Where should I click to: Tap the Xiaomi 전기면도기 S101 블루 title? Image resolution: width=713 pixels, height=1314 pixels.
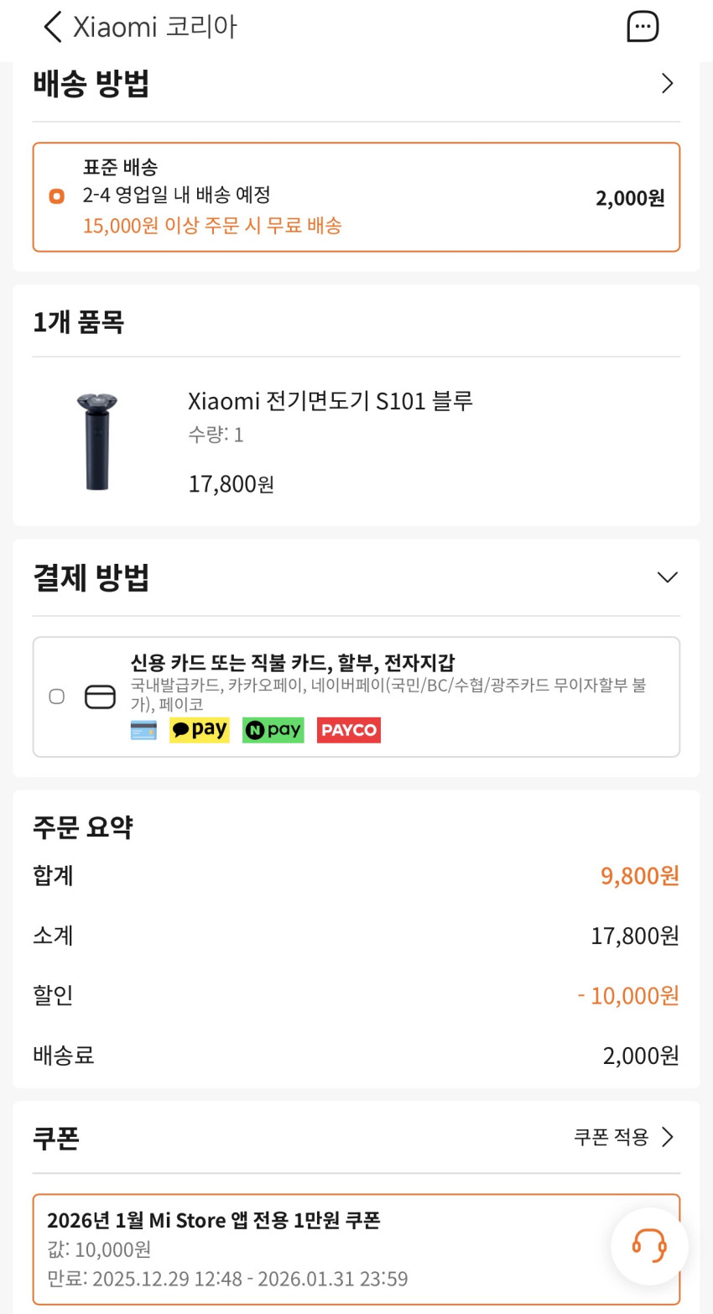(330, 401)
